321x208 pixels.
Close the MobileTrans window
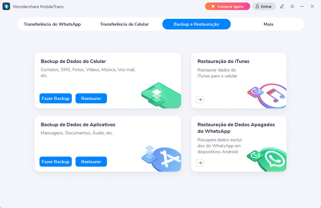pos(312,6)
